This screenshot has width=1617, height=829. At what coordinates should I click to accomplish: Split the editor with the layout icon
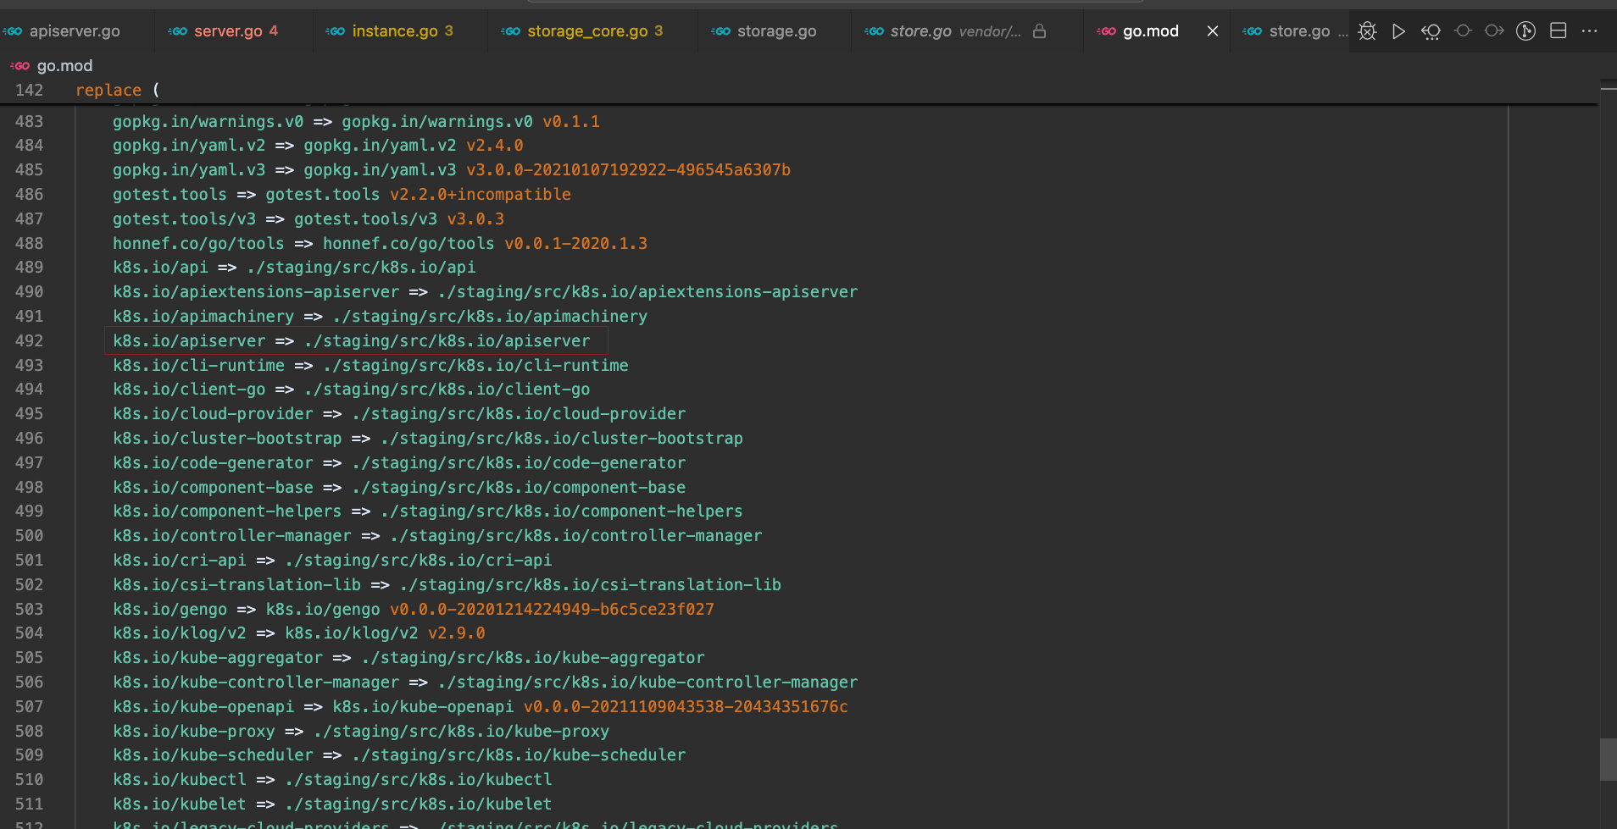point(1558,30)
